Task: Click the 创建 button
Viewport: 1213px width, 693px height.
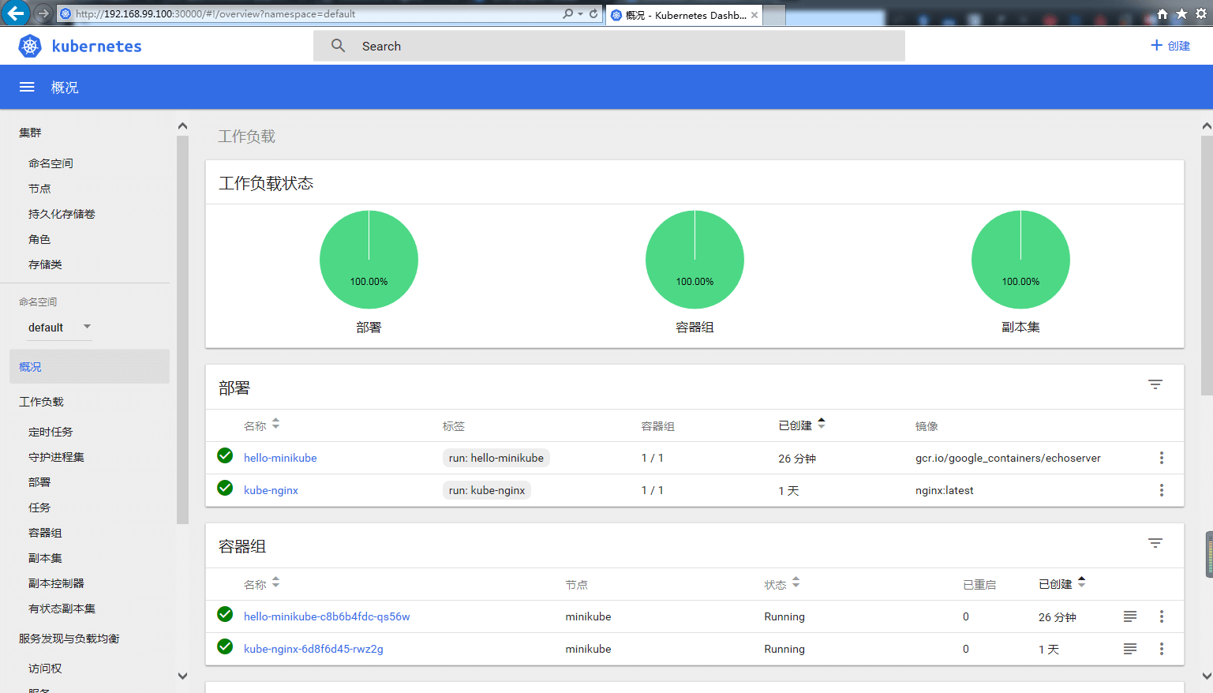Action: coord(1170,46)
